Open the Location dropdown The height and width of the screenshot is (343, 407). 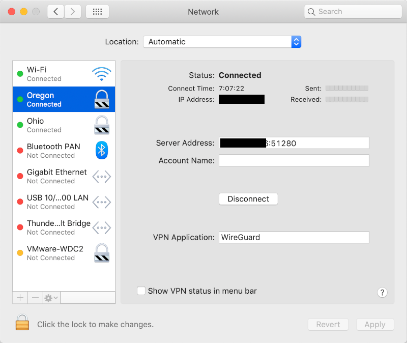pyautogui.click(x=222, y=42)
